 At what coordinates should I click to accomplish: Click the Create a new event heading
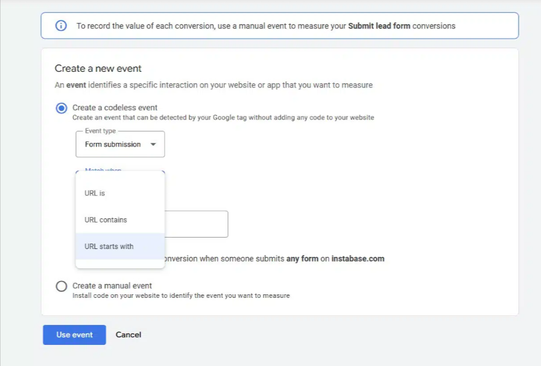tap(98, 69)
